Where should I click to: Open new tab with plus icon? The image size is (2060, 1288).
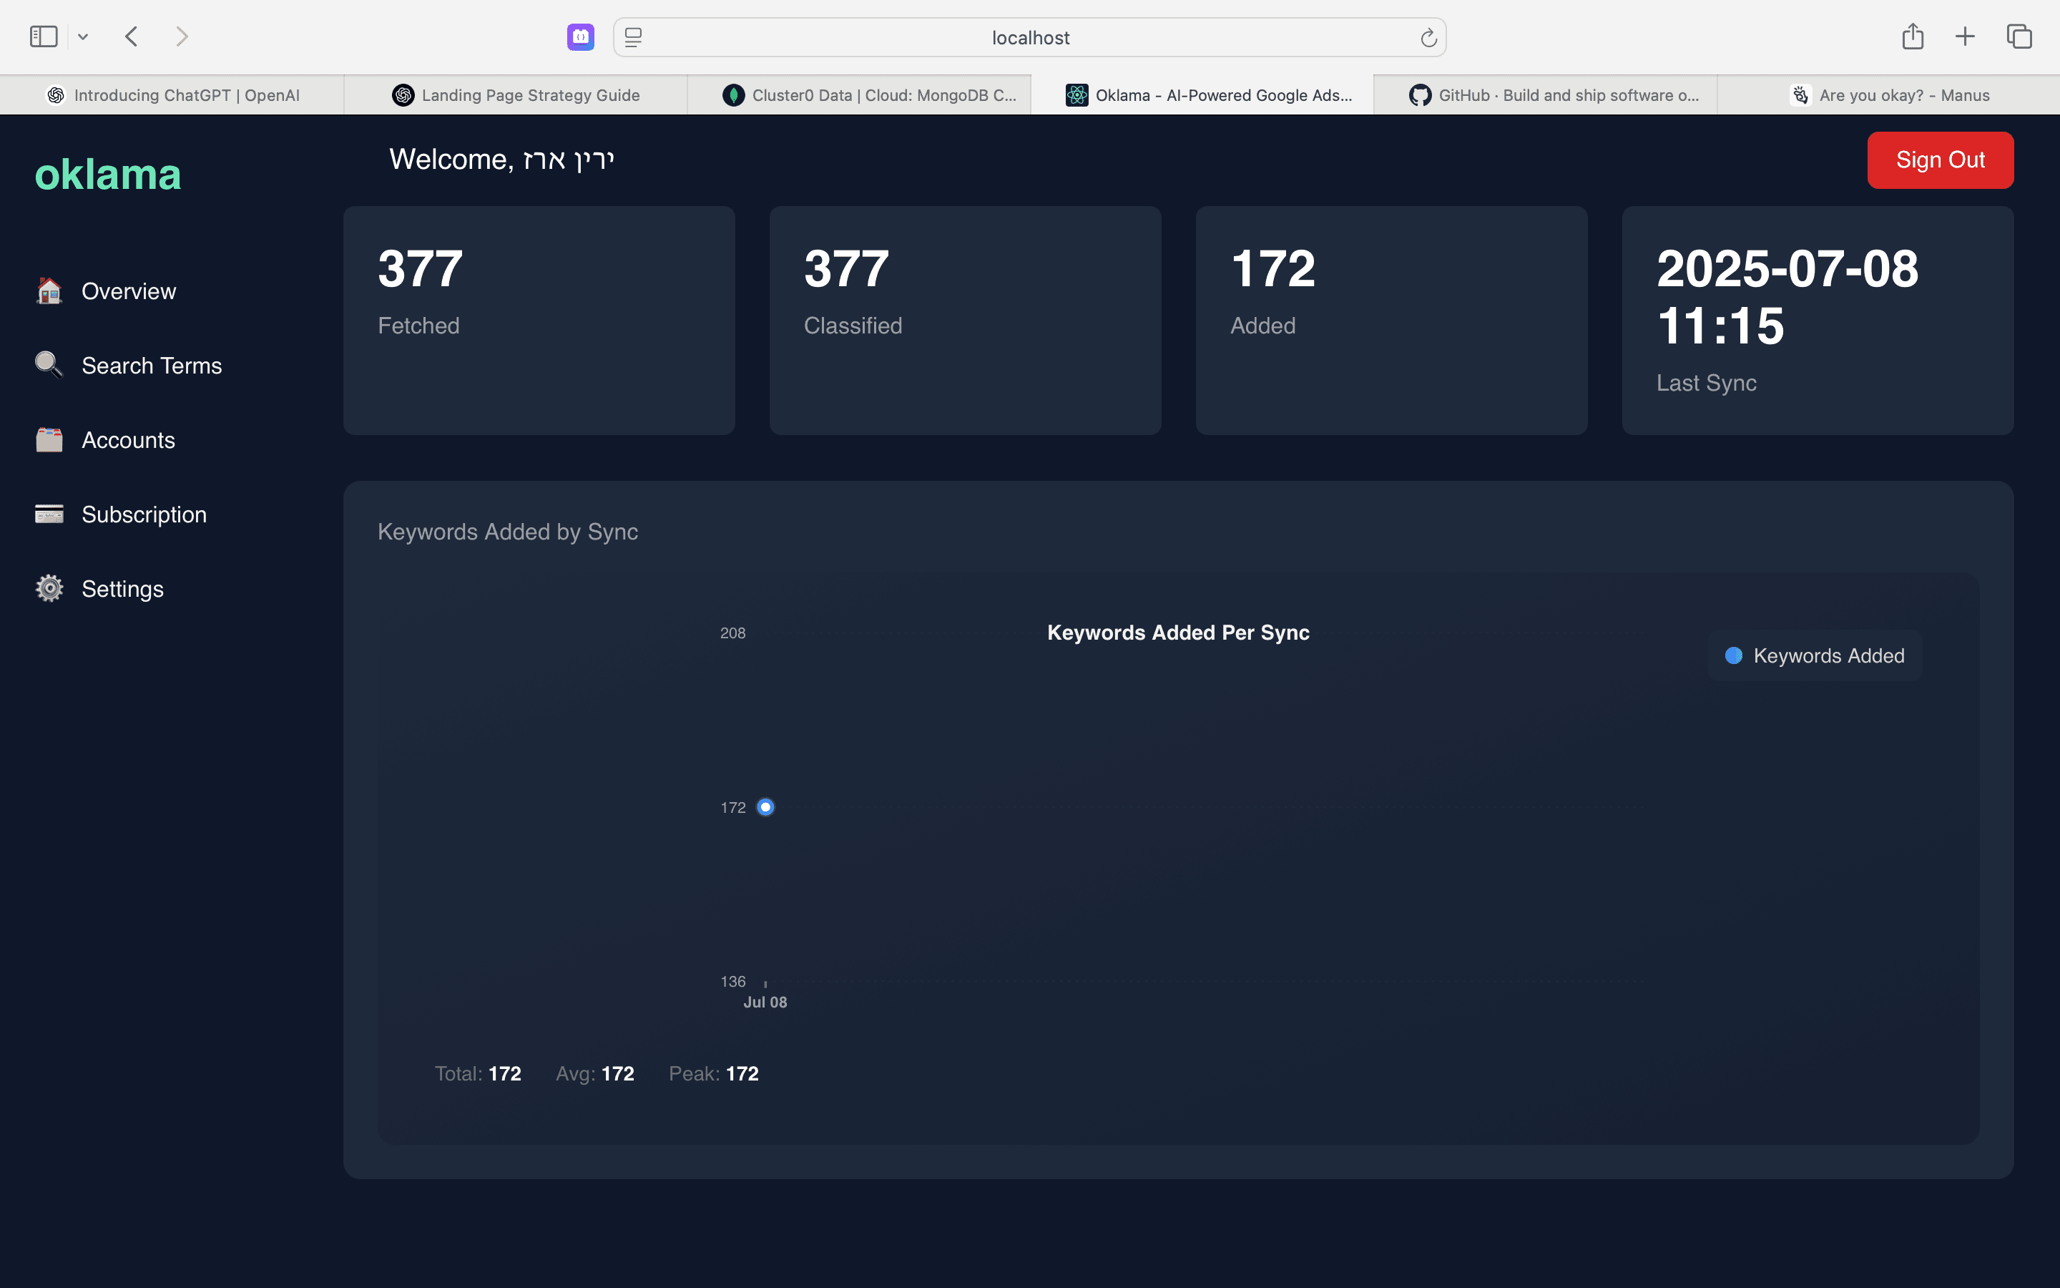pos(1966,36)
